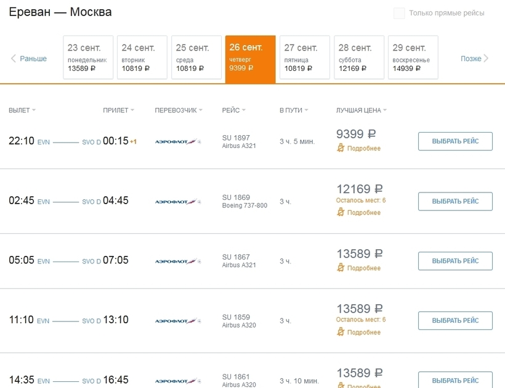
Task: Click the no-baggage icon for flight SU 1897
Action: click(341, 148)
